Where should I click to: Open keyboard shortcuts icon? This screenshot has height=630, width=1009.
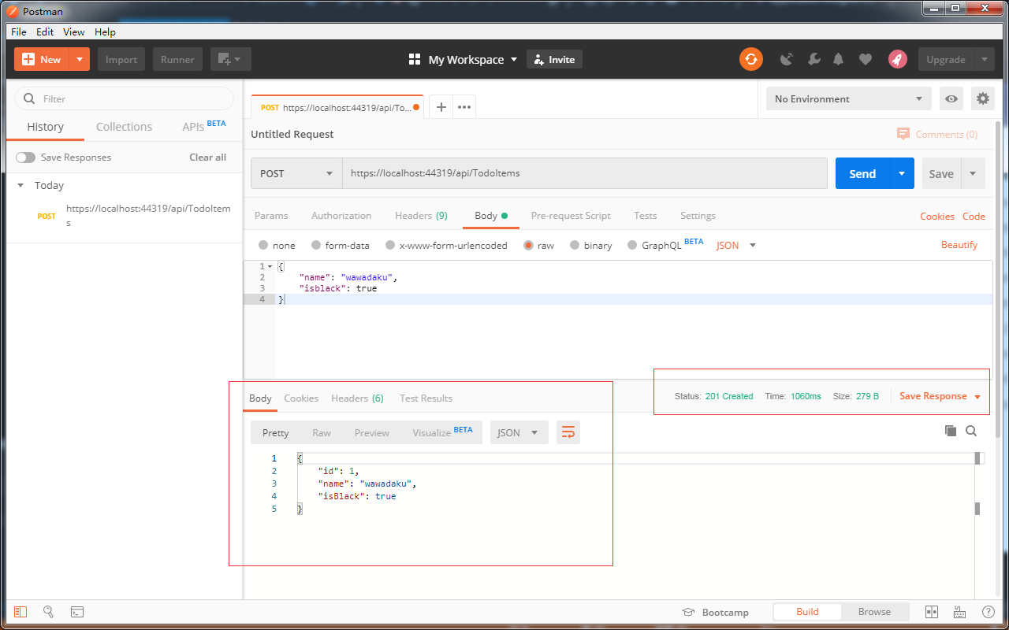click(960, 612)
